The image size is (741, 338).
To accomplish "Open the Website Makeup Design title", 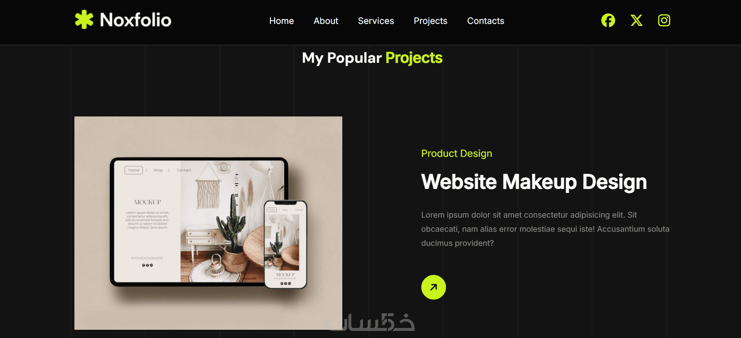I will (x=534, y=182).
